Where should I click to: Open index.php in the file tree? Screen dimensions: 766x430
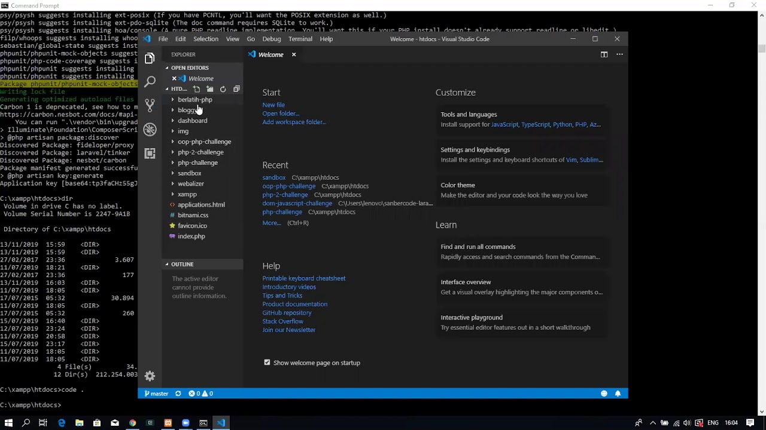point(191,236)
